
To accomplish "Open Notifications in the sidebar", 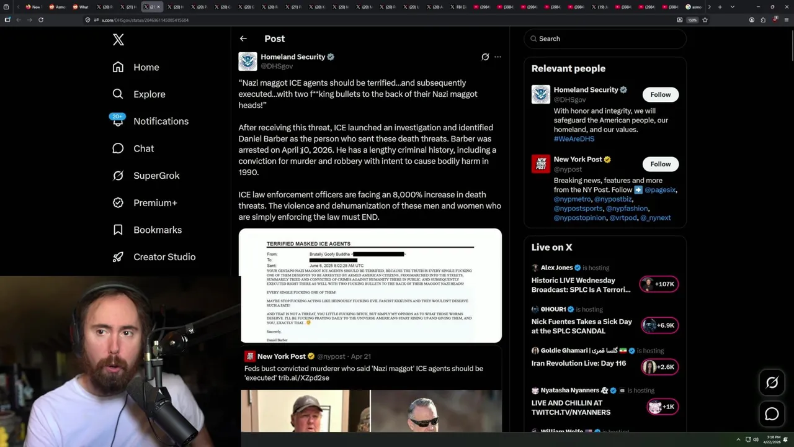I will [151, 121].
